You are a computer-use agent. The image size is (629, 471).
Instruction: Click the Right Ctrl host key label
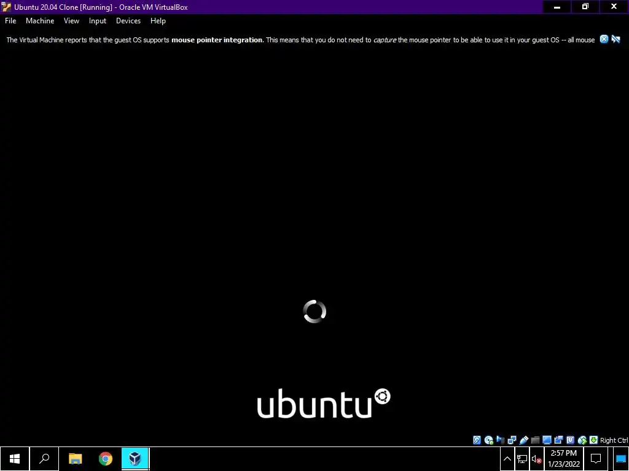[614, 440]
